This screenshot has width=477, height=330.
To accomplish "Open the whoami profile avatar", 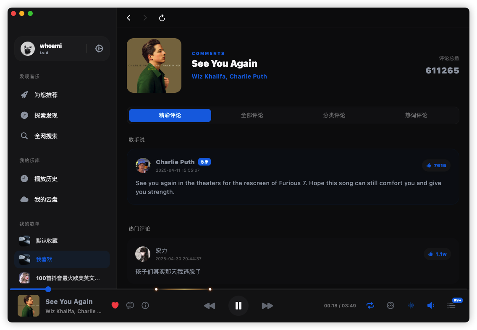I will pyautogui.click(x=28, y=49).
